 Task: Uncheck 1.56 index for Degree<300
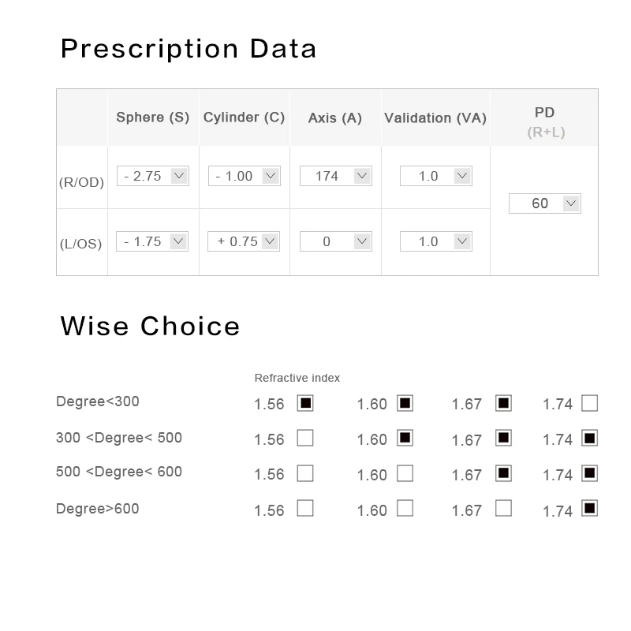(x=305, y=403)
